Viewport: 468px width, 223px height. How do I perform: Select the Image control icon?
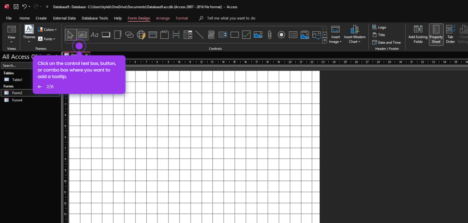coord(258,35)
